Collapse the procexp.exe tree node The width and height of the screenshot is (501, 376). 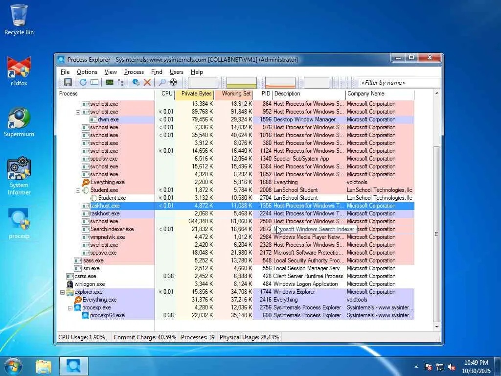point(70,308)
